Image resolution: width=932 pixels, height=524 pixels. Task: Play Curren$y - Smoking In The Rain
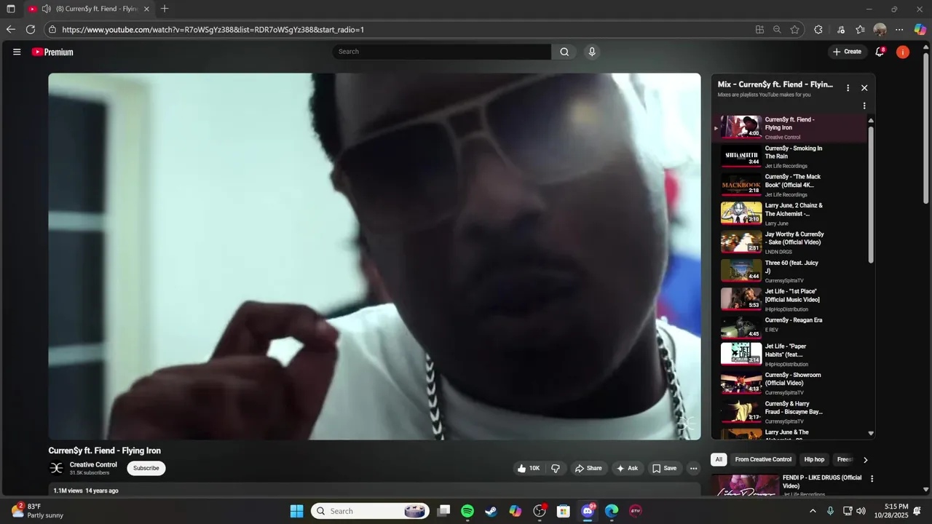click(789, 156)
